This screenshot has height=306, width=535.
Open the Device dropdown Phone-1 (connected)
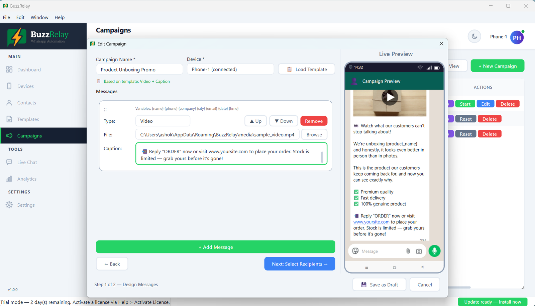click(230, 69)
